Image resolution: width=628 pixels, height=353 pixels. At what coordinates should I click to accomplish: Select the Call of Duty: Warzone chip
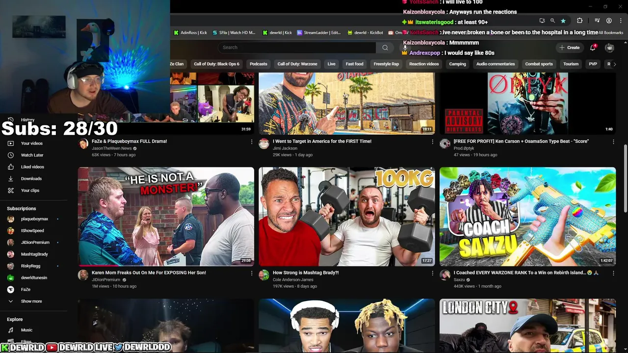pos(297,64)
